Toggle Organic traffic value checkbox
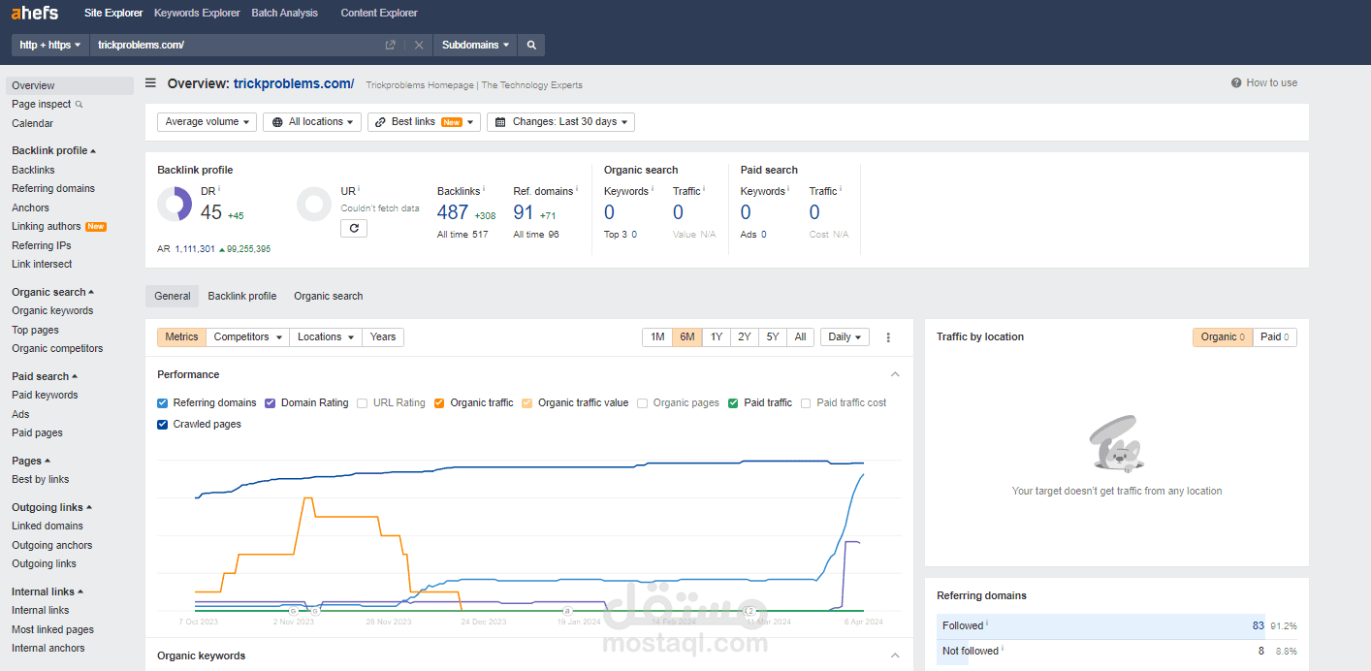 click(527, 402)
